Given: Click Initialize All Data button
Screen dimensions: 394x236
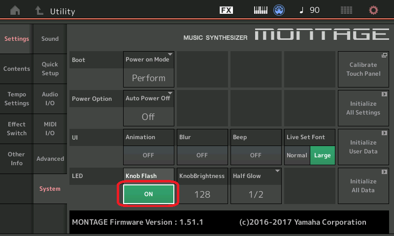Looking at the screenshot, I should tap(363, 185).
